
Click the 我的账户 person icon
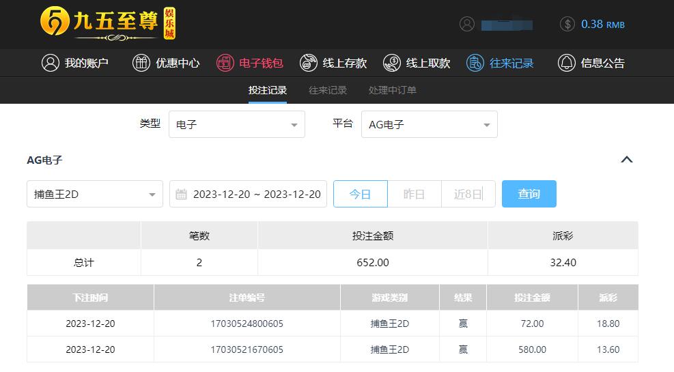pyautogui.click(x=51, y=63)
